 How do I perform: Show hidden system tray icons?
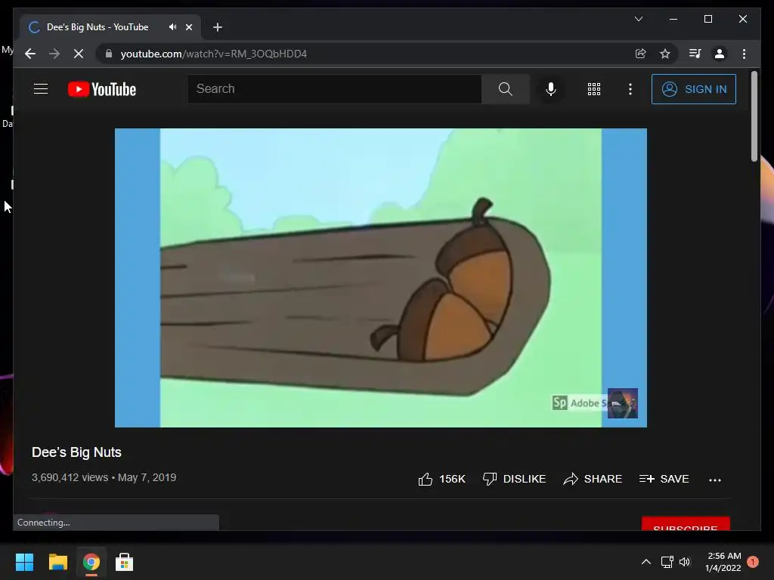pos(646,562)
